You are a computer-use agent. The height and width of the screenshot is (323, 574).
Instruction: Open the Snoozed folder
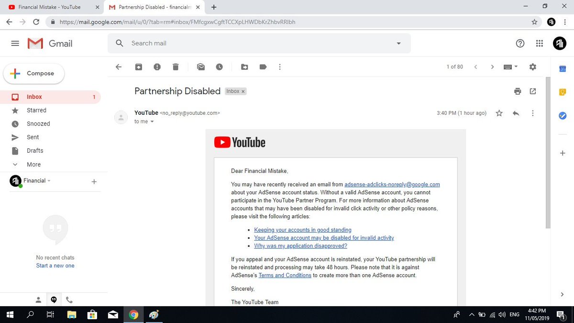point(50,123)
